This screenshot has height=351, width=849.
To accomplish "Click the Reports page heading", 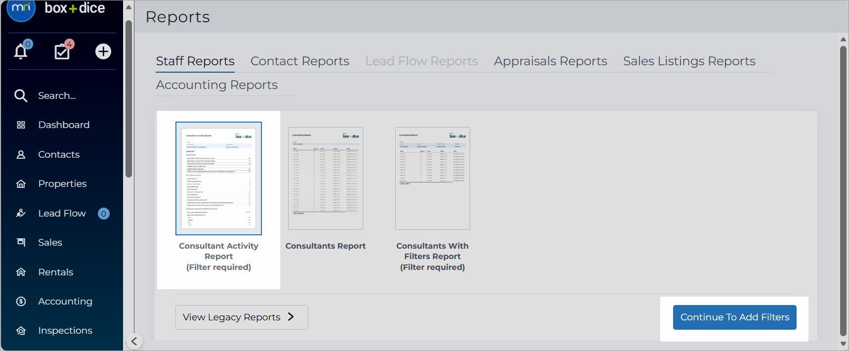I will [x=178, y=17].
